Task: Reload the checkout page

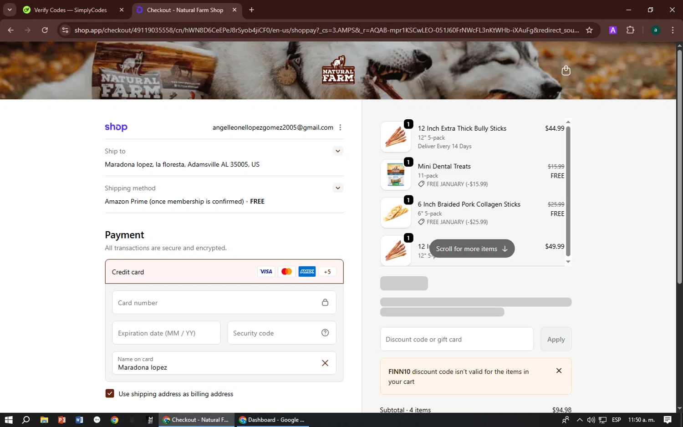Action: click(x=45, y=30)
